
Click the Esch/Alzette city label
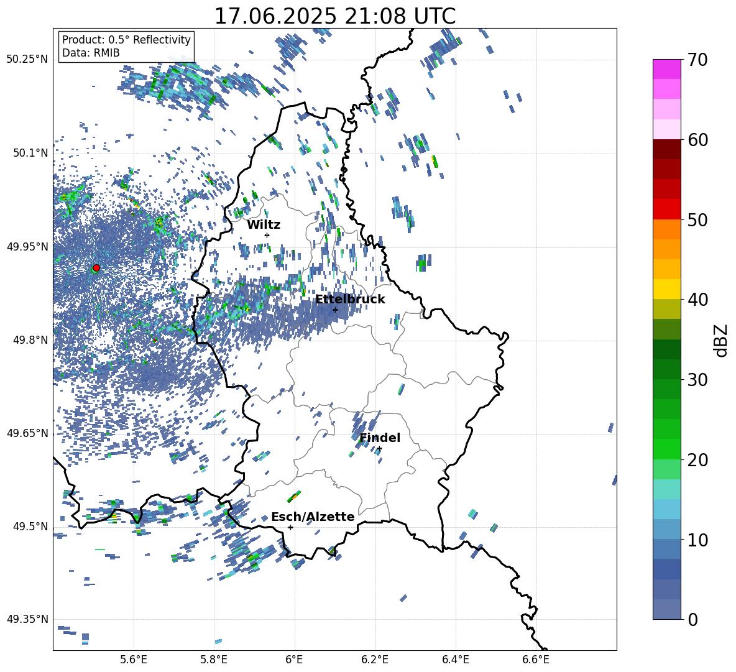point(313,517)
